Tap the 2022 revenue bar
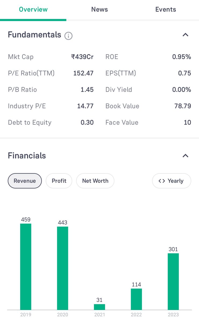Screen dimensions: 199x322 tap(137, 299)
